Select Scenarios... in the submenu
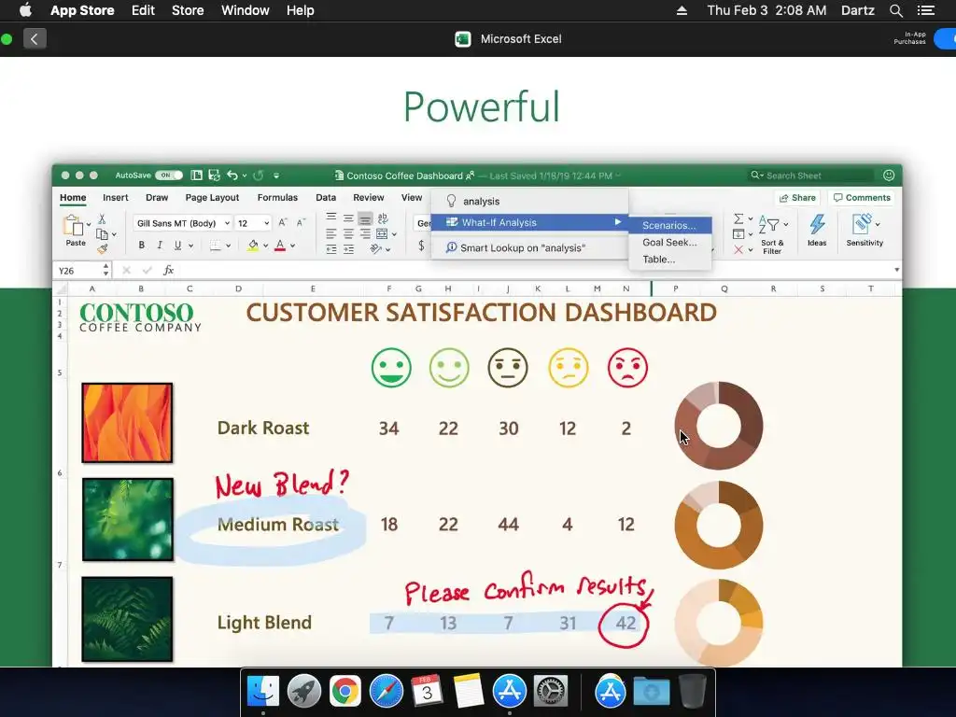Image resolution: width=956 pixels, height=717 pixels. click(x=669, y=225)
